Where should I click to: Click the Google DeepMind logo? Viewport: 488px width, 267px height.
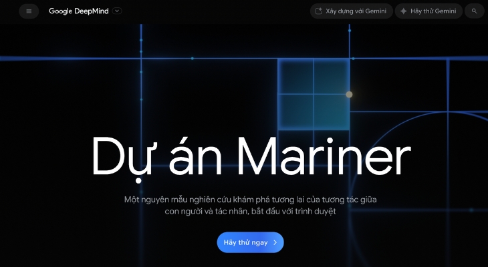[80, 11]
